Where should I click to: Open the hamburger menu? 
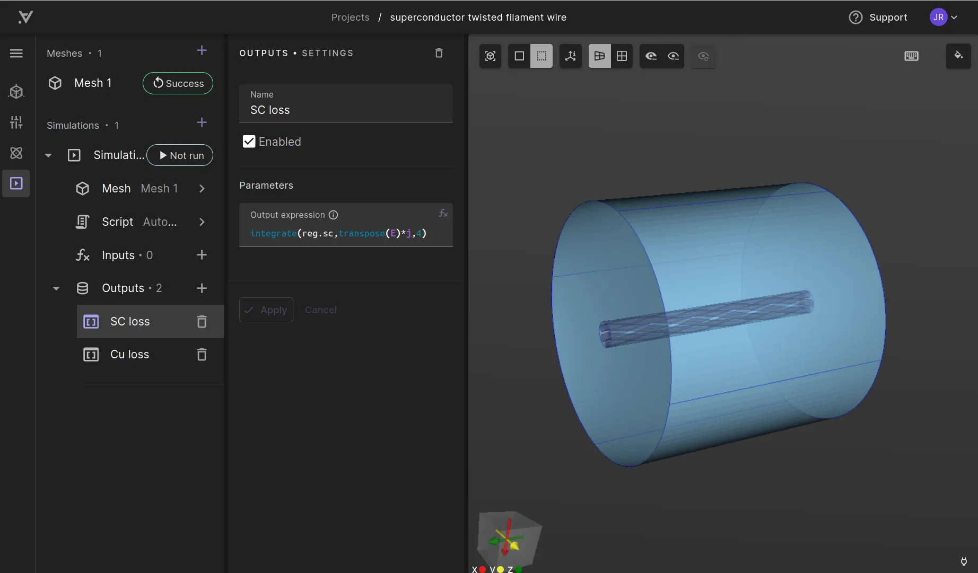[x=16, y=53]
